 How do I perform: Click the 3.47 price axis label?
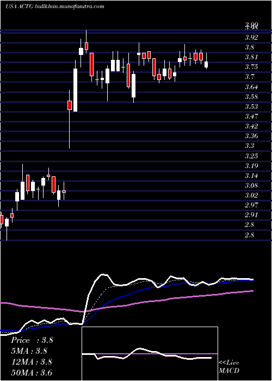click(251, 116)
